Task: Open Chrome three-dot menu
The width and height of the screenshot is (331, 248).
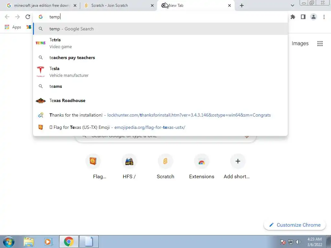Action: [324, 17]
